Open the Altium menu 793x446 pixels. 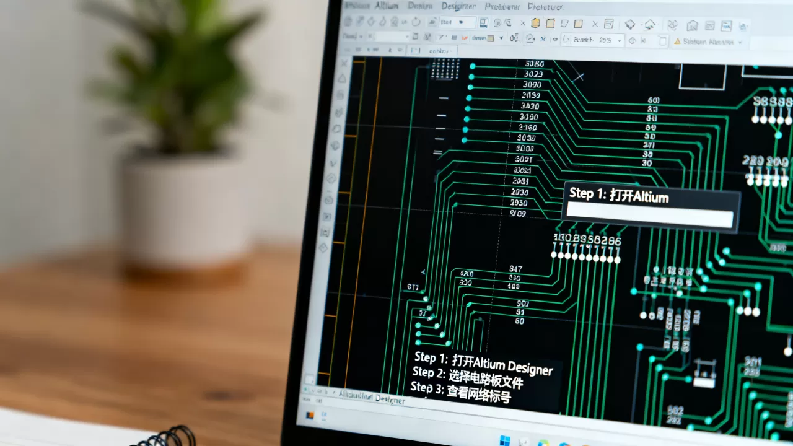pos(387,6)
